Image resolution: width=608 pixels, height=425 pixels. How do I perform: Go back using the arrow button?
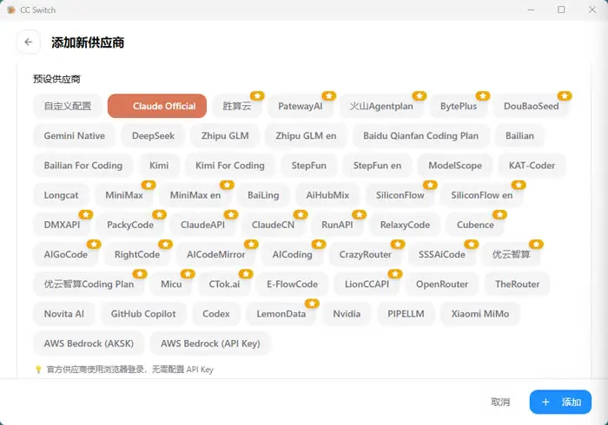click(x=29, y=42)
